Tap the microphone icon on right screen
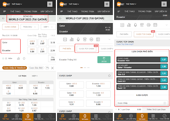This screenshot has height=121, width=170. coord(135,25)
